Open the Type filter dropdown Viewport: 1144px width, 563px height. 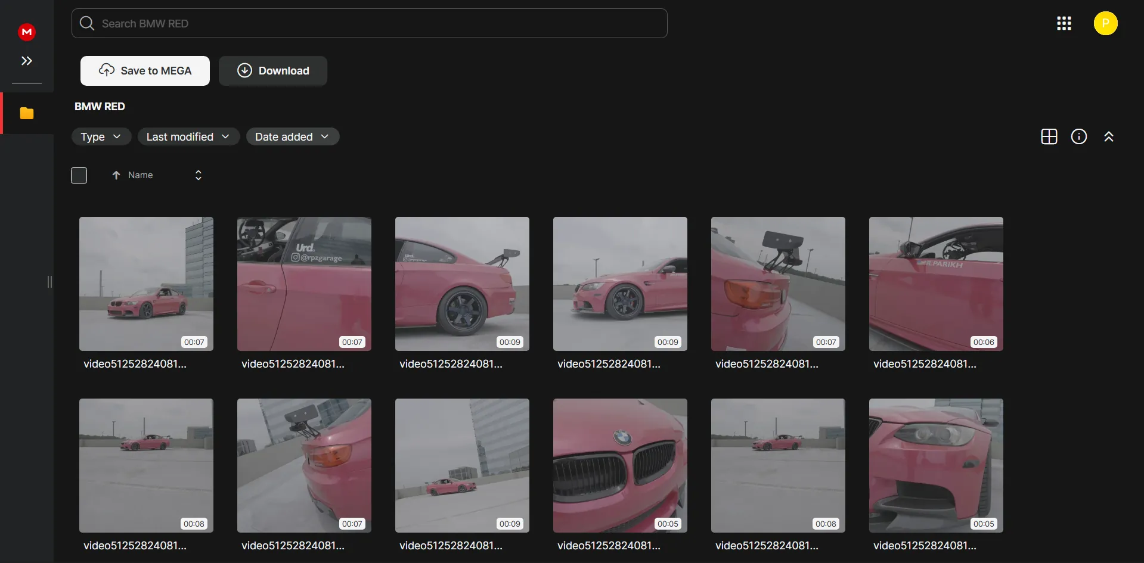101,136
